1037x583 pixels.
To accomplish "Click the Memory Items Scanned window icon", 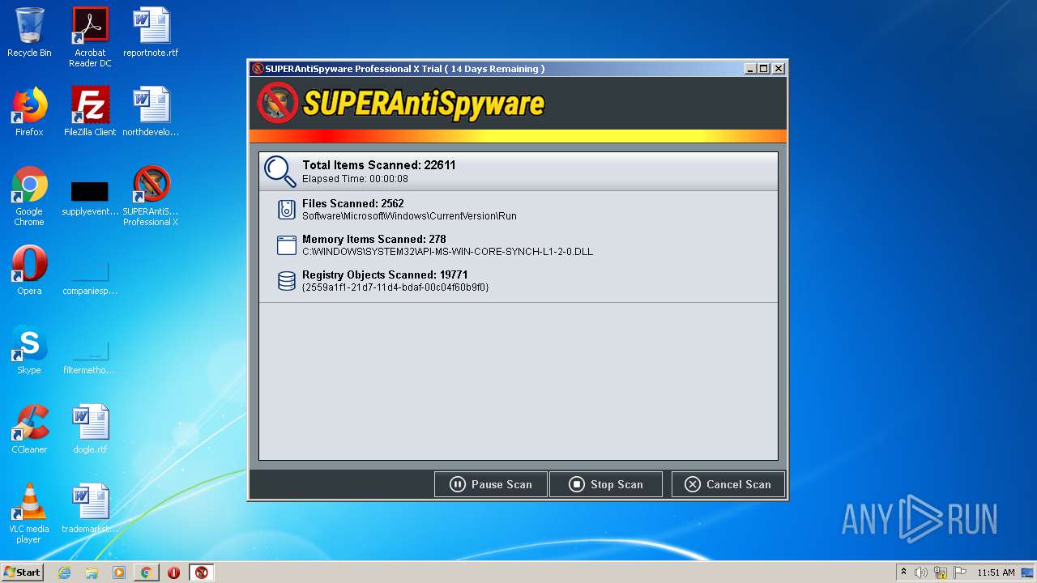I will [286, 245].
